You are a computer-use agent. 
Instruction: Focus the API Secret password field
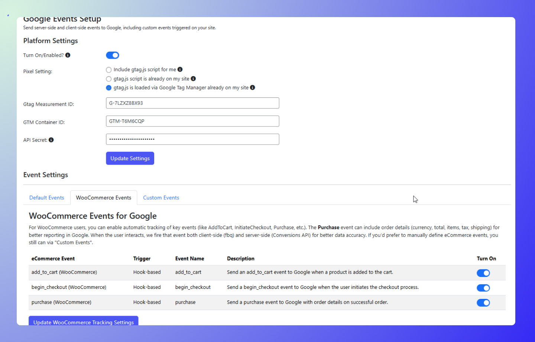pos(192,139)
